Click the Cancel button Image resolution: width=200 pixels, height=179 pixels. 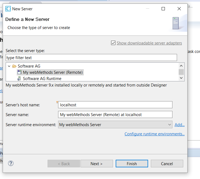coord(167,164)
